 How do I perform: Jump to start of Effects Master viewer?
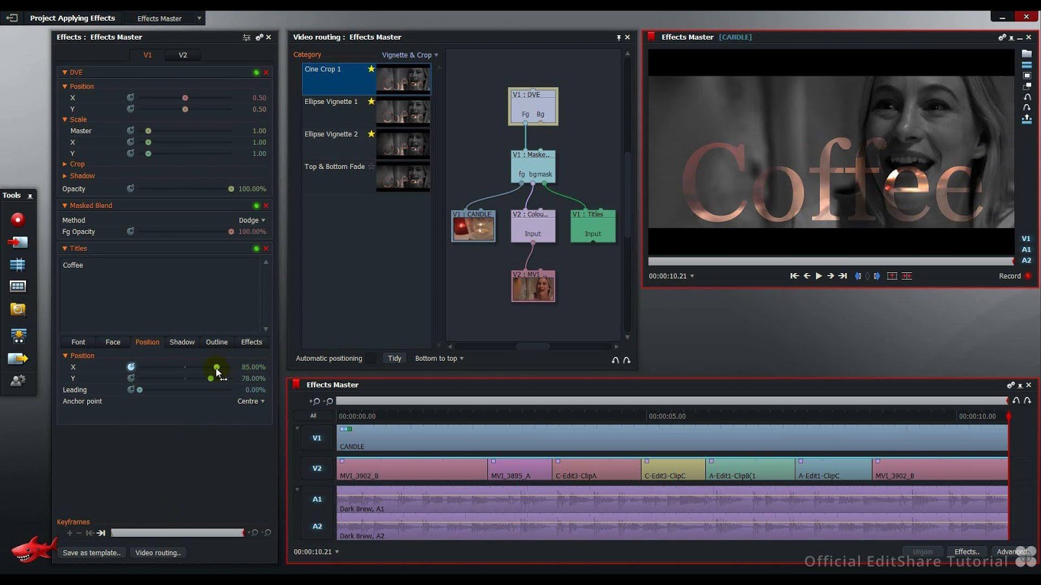coord(794,276)
